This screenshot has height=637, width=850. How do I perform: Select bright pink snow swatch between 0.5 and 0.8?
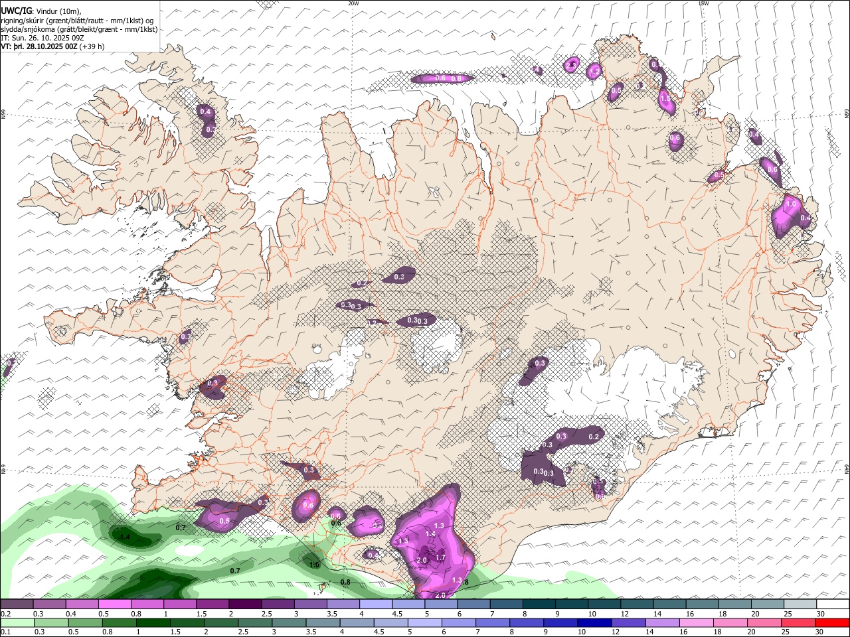coord(114,604)
